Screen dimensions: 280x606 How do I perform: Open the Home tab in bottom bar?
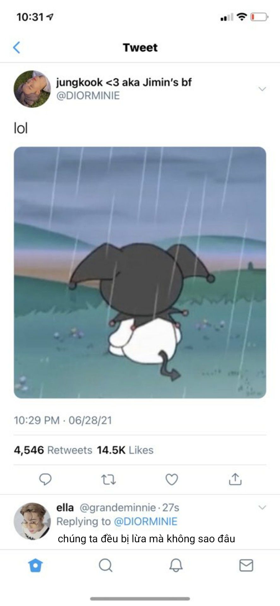click(35, 565)
